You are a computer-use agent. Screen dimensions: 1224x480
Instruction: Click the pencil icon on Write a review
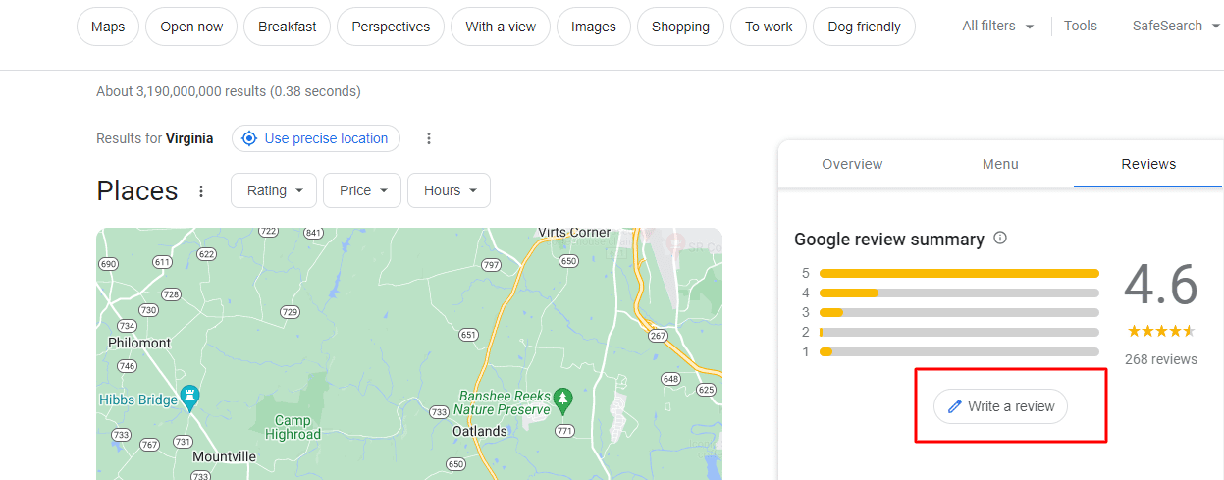tap(953, 406)
